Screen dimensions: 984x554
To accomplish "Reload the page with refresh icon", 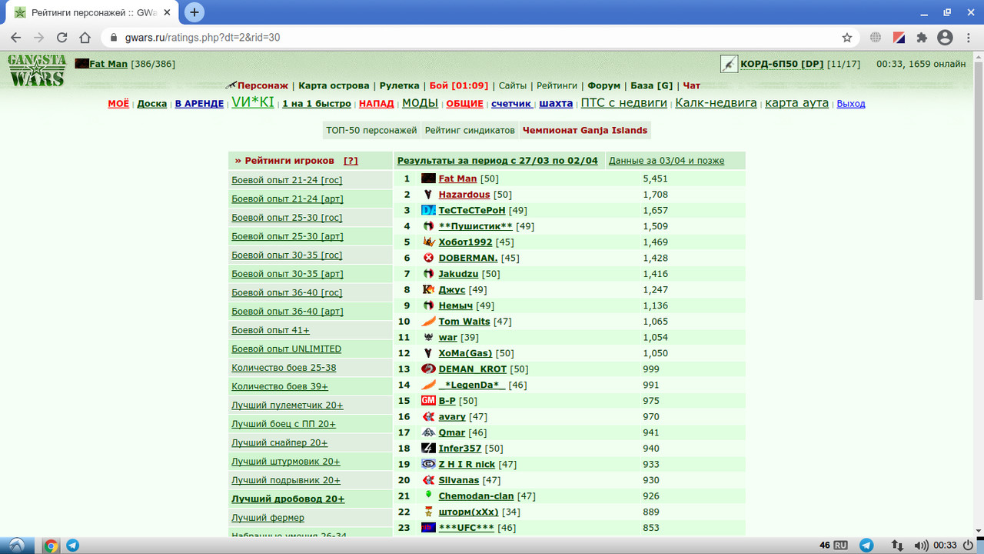I will click(x=61, y=37).
